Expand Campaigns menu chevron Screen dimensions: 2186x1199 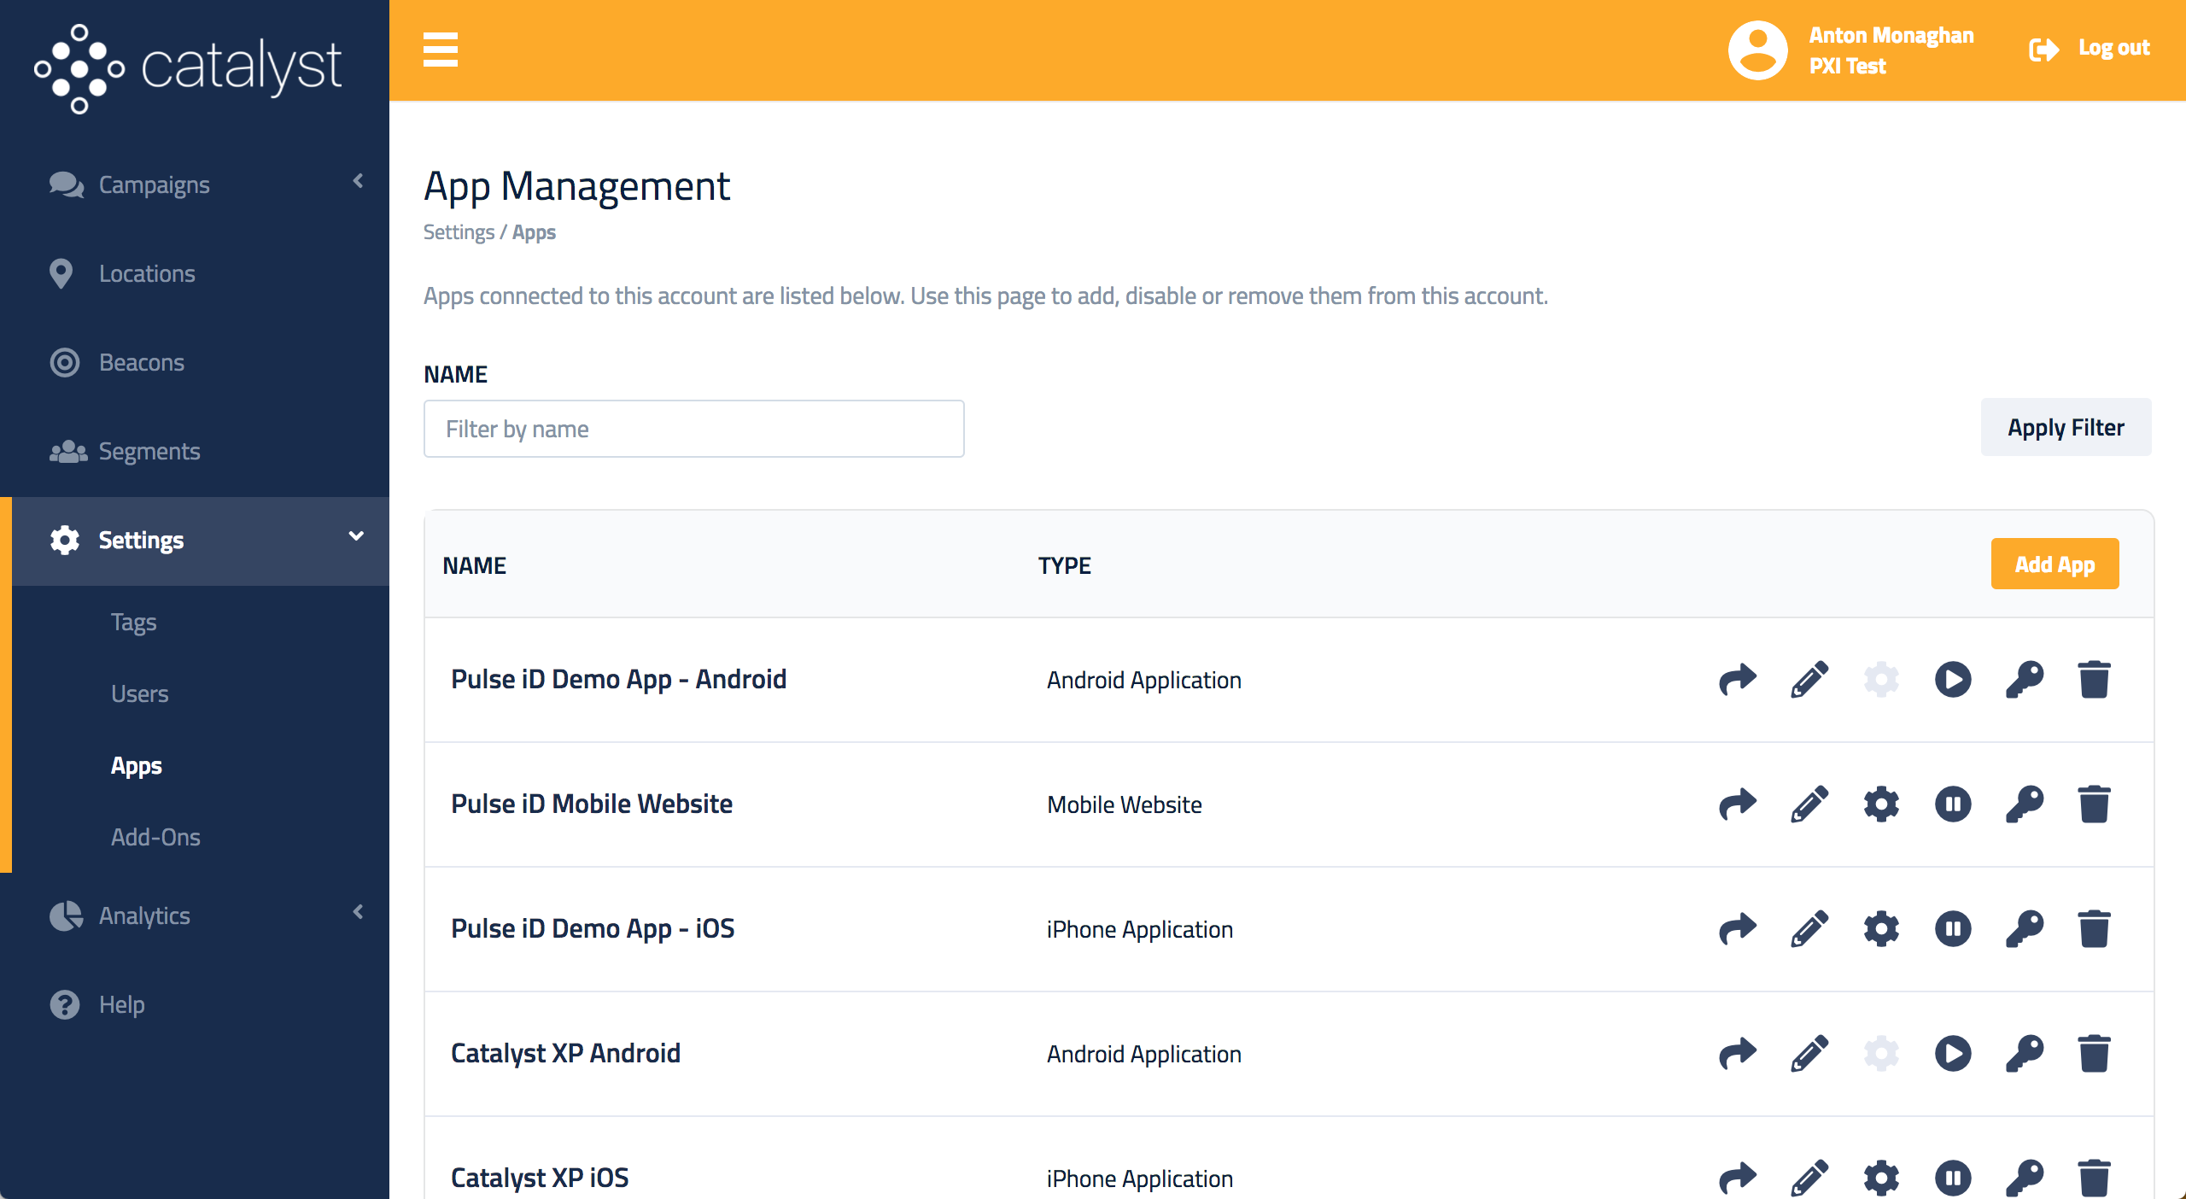point(358,181)
